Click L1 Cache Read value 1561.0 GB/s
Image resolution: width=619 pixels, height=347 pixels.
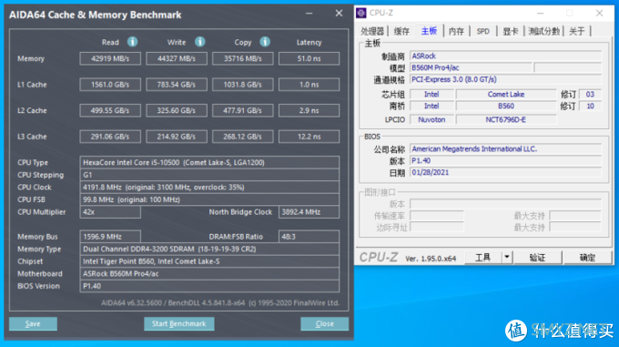(110, 85)
